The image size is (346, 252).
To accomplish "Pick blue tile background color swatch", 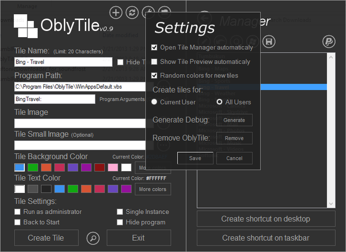I will click(x=19, y=167).
